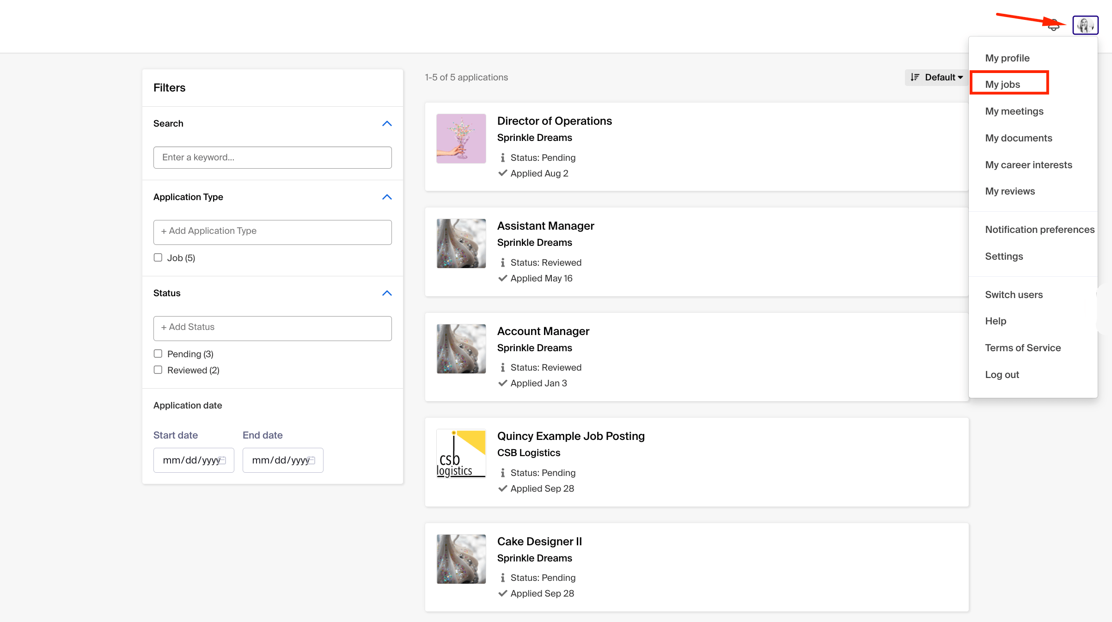Check the Job (5) checkbox
Image resolution: width=1112 pixels, height=622 pixels.
158,257
